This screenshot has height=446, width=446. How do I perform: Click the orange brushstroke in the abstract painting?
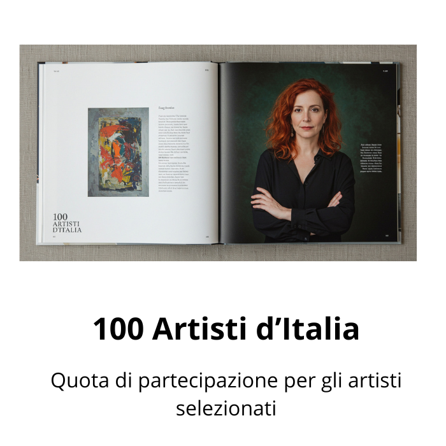[x=117, y=149]
